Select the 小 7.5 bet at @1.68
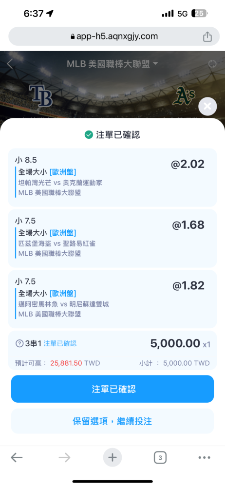This screenshot has width=225, height=487. (112, 238)
